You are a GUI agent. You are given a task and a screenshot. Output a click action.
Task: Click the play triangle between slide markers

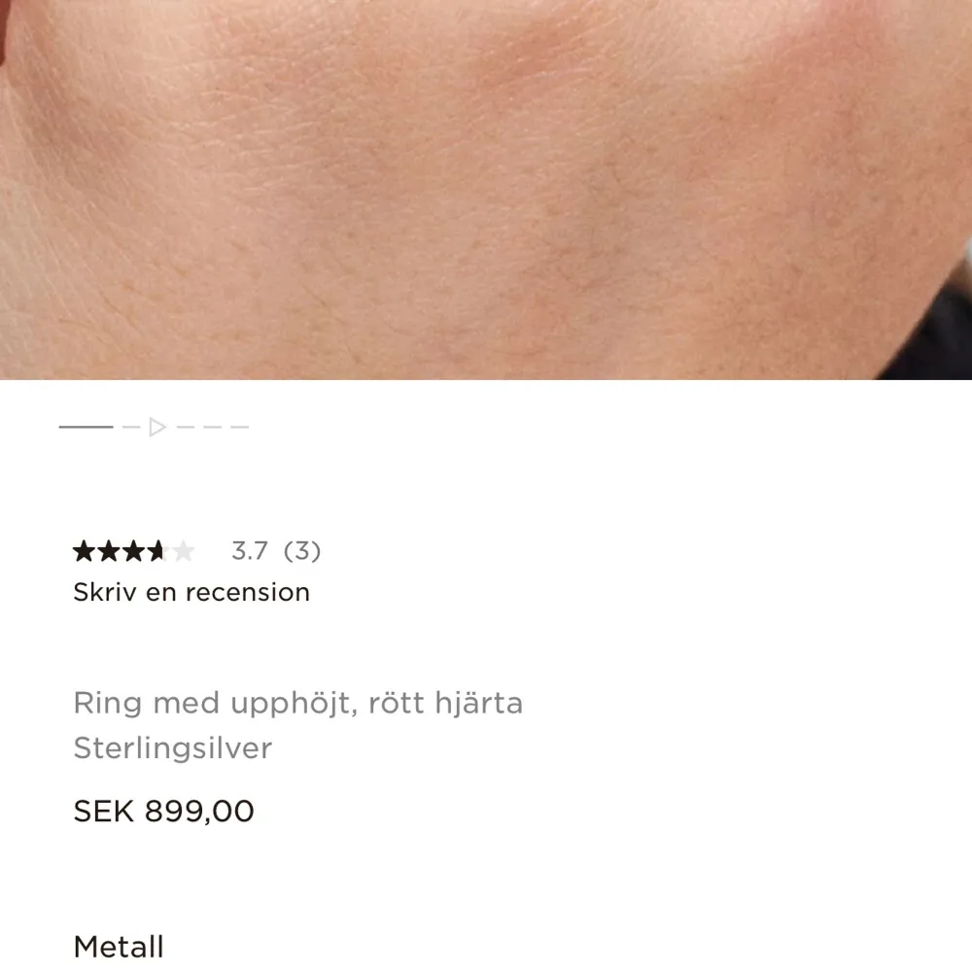157,427
